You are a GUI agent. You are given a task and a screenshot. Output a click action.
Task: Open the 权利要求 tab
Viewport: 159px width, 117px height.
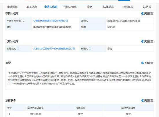click(x=128, y=7)
